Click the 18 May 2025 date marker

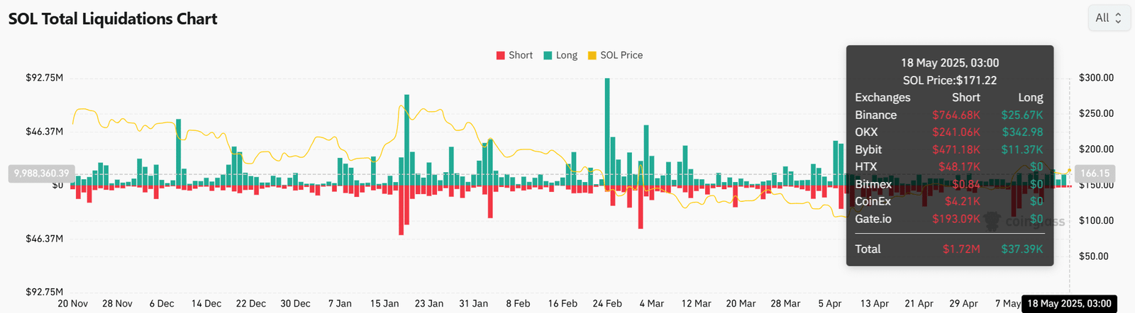[1069, 304]
